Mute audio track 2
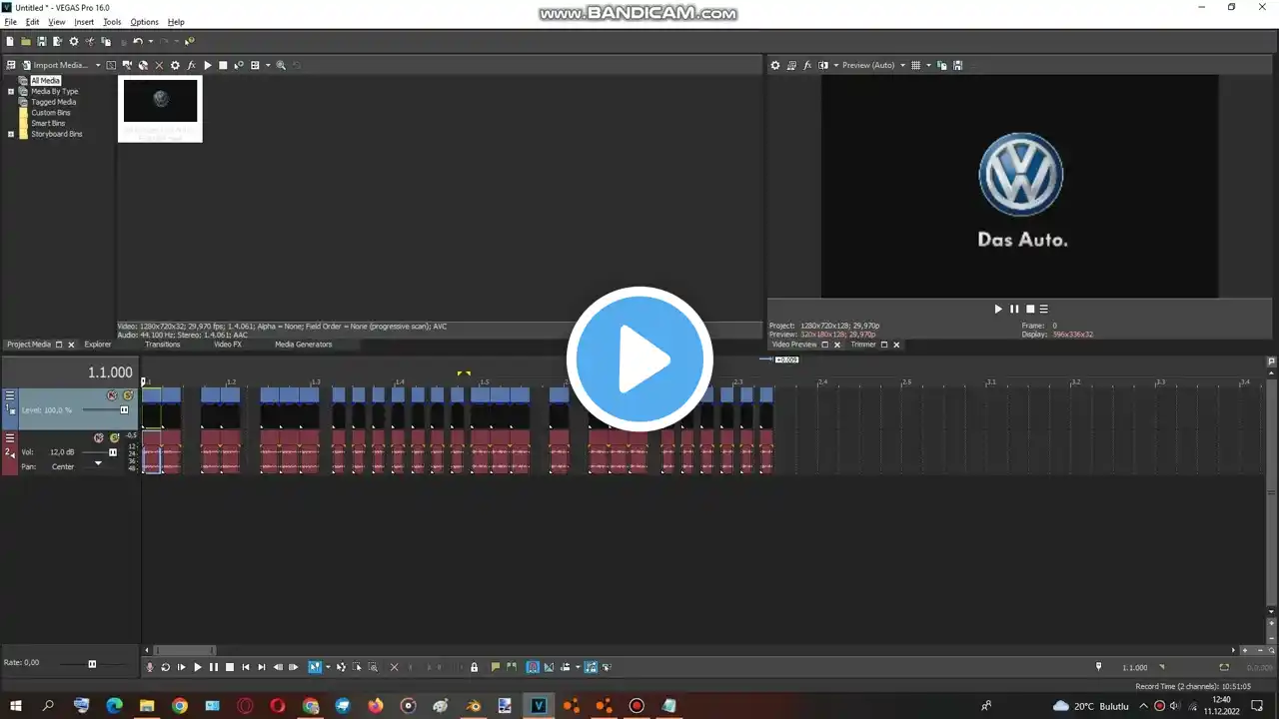This screenshot has width=1279, height=719. [99, 437]
